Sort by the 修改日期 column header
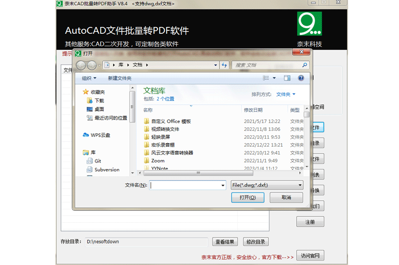Viewport: 399px width, 265px height. [253, 110]
